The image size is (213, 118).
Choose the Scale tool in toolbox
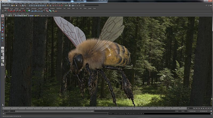click(3, 32)
